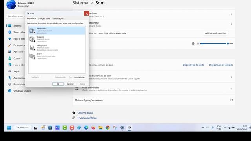Click OK in the Som dialog
This screenshot has width=251, height=141.
(x=58, y=84)
